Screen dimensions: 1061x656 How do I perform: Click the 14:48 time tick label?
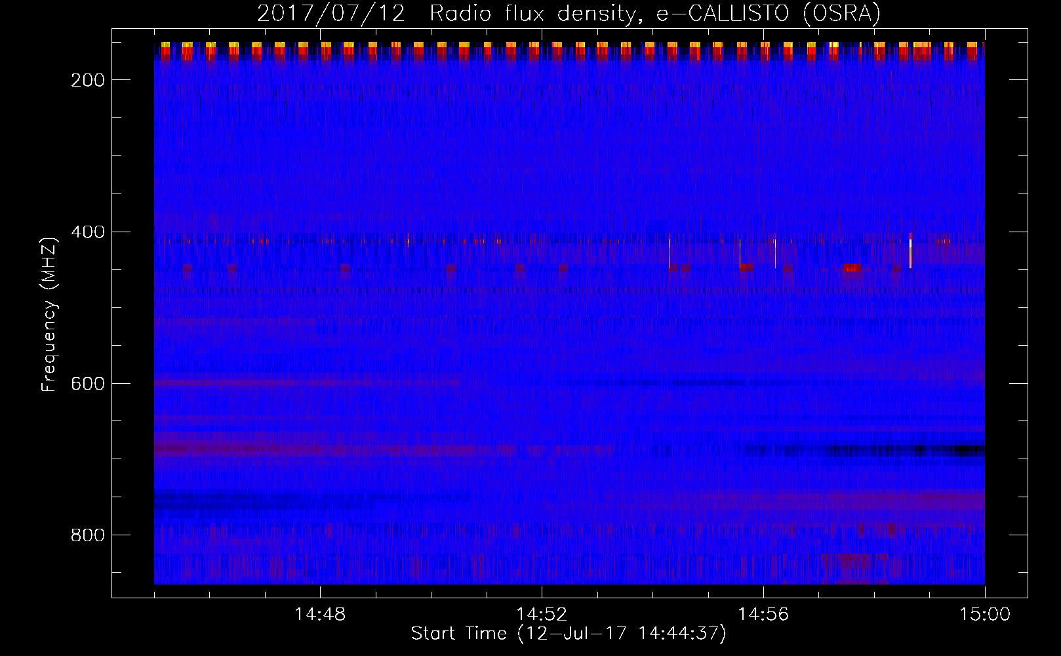320,615
